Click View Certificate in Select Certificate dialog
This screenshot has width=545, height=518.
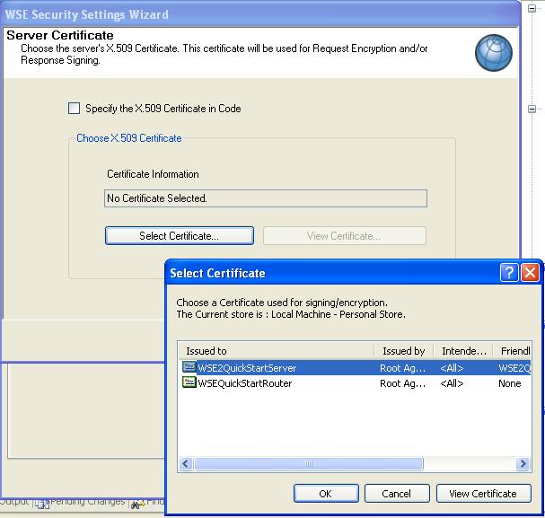point(483,494)
